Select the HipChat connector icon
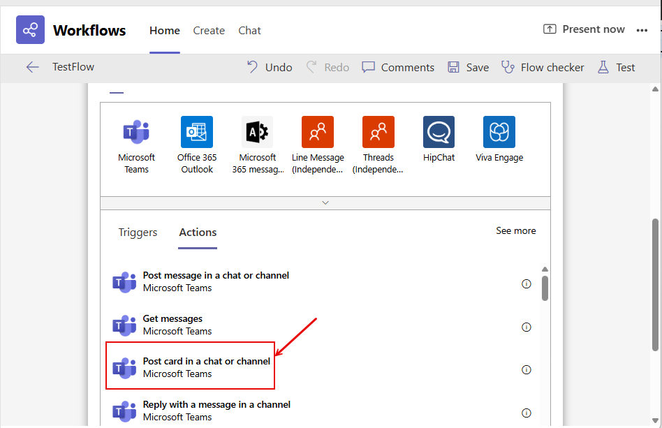662x428 pixels. click(x=439, y=132)
